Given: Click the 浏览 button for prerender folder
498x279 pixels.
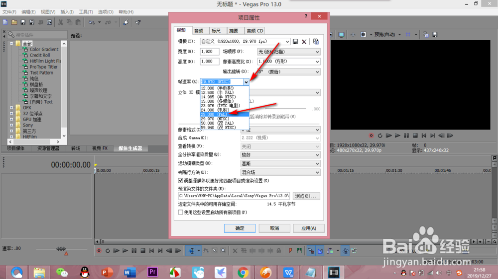Looking at the screenshot, I should click(x=306, y=196).
